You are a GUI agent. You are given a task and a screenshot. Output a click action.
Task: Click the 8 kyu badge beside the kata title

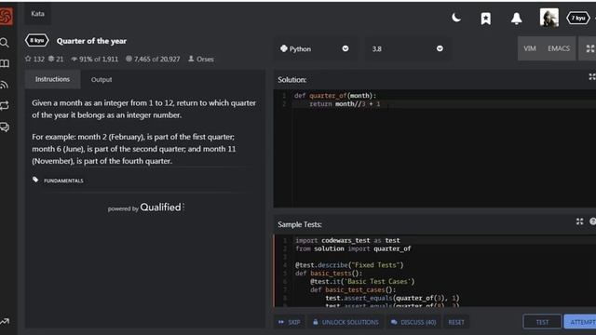(x=37, y=40)
